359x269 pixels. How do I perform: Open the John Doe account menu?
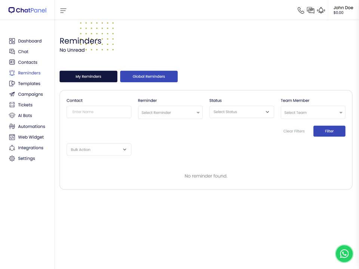343,10
